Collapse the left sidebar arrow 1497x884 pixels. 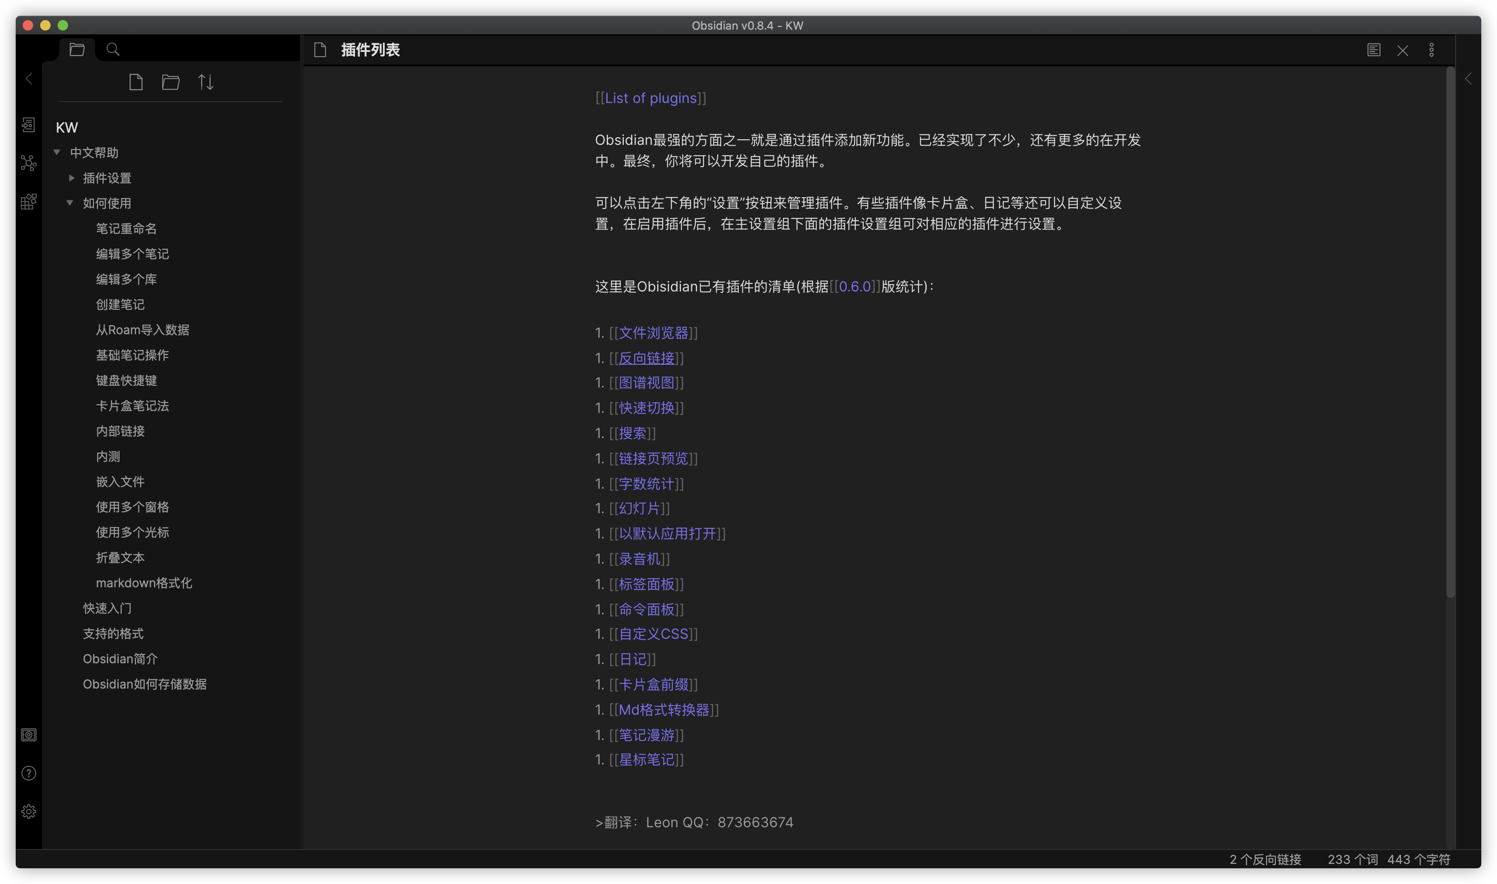tap(29, 79)
